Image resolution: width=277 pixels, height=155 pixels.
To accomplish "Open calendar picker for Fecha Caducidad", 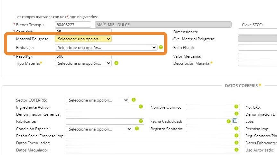I will [235, 121].
